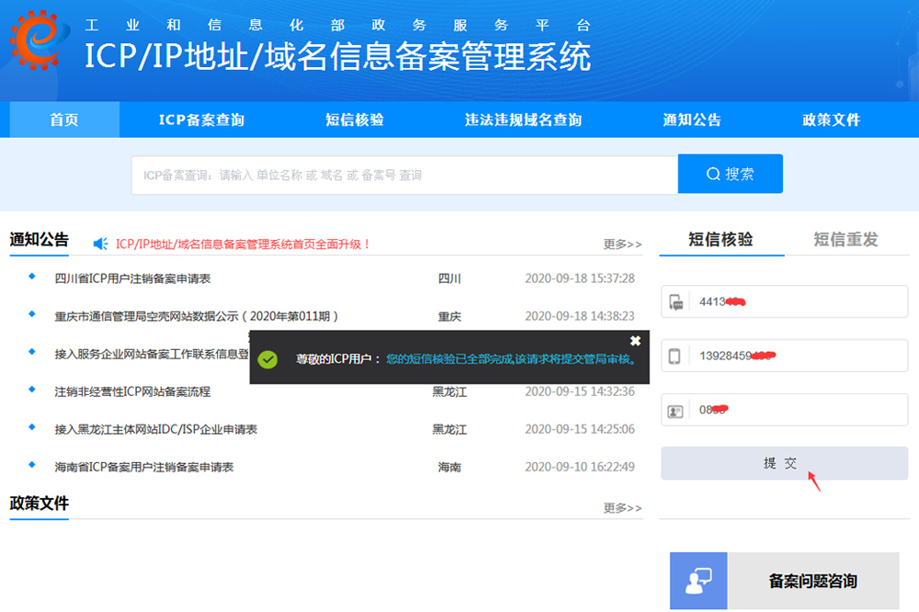Open the ICP备案查询 menu item

[x=201, y=120]
